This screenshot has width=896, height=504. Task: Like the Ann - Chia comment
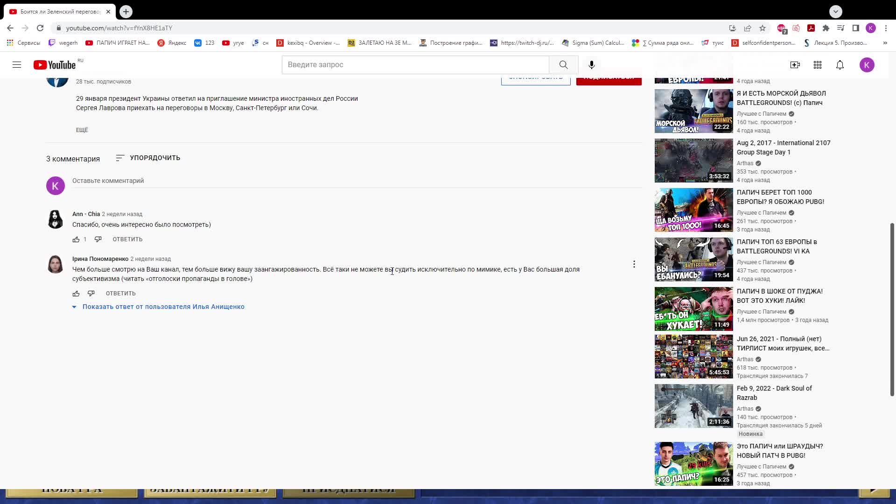(x=76, y=239)
